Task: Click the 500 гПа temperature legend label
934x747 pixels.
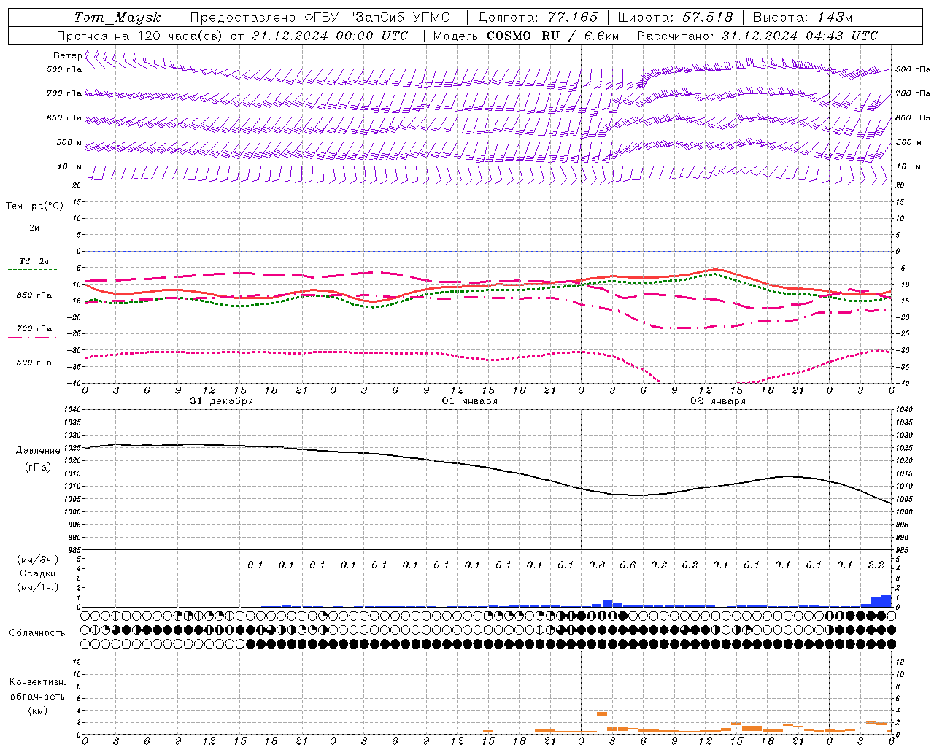Action: [x=34, y=363]
